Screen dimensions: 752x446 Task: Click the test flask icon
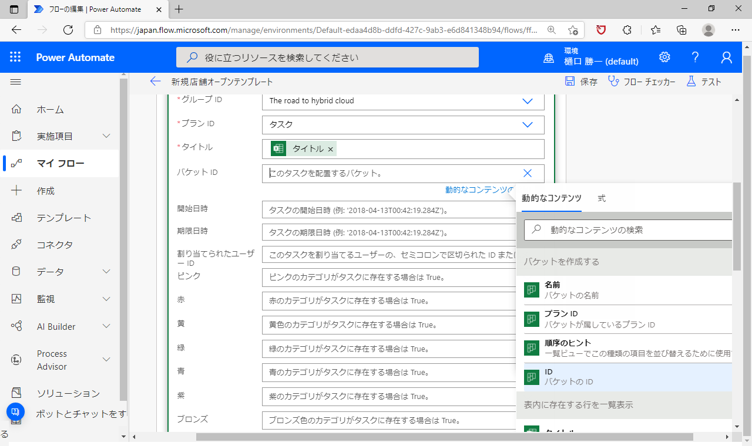691,82
